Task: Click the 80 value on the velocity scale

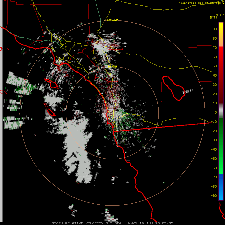Action: point(215,38)
